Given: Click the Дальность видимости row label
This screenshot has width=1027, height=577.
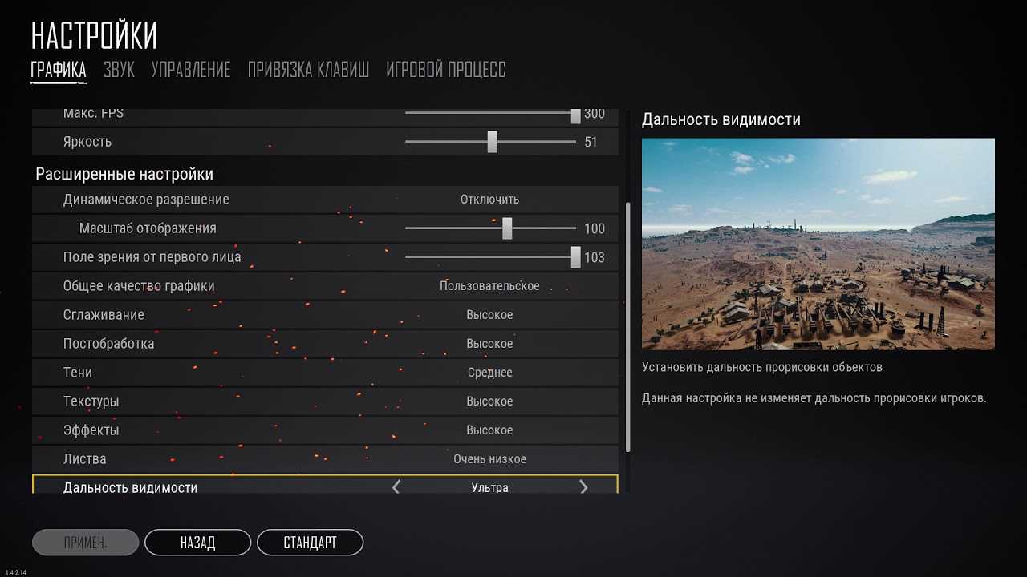Looking at the screenshot, I should 130,487.
